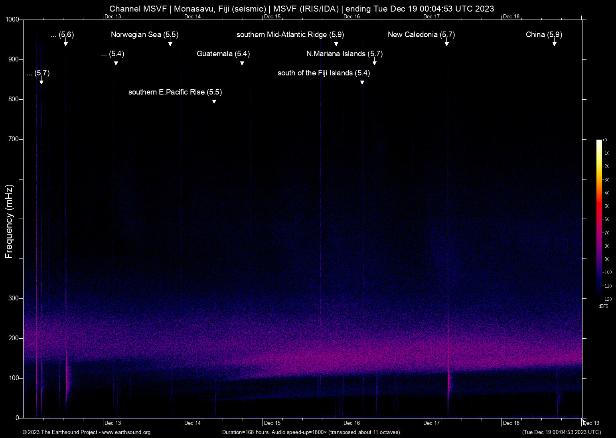Select the Dec 15 label on bottom axis
This screenshot has height=438, width=616.
click(273, 423)
